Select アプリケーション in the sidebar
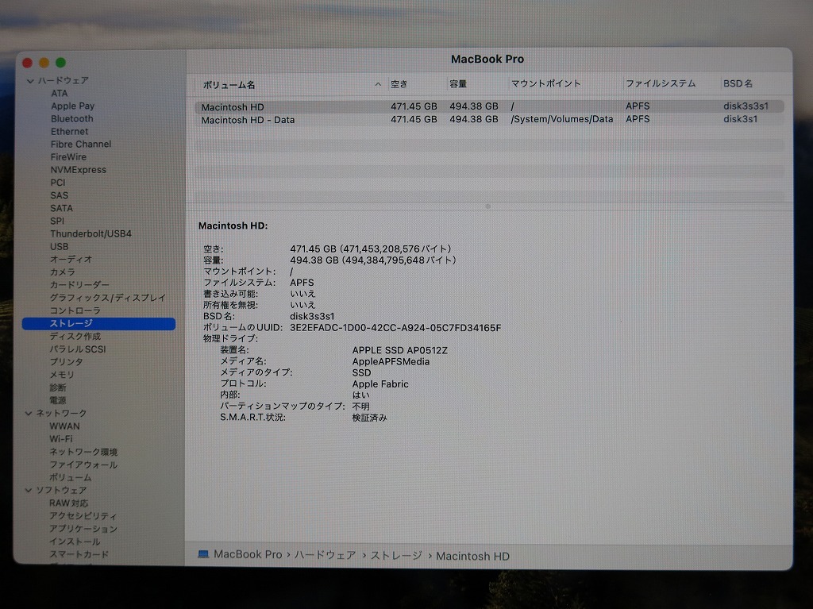813x609 pixels. (x=83, y=529)
